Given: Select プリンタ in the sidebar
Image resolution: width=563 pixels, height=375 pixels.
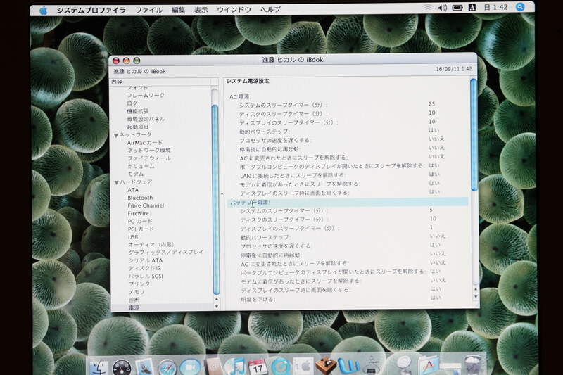Looking at the screenshot, I should point(139,284).
